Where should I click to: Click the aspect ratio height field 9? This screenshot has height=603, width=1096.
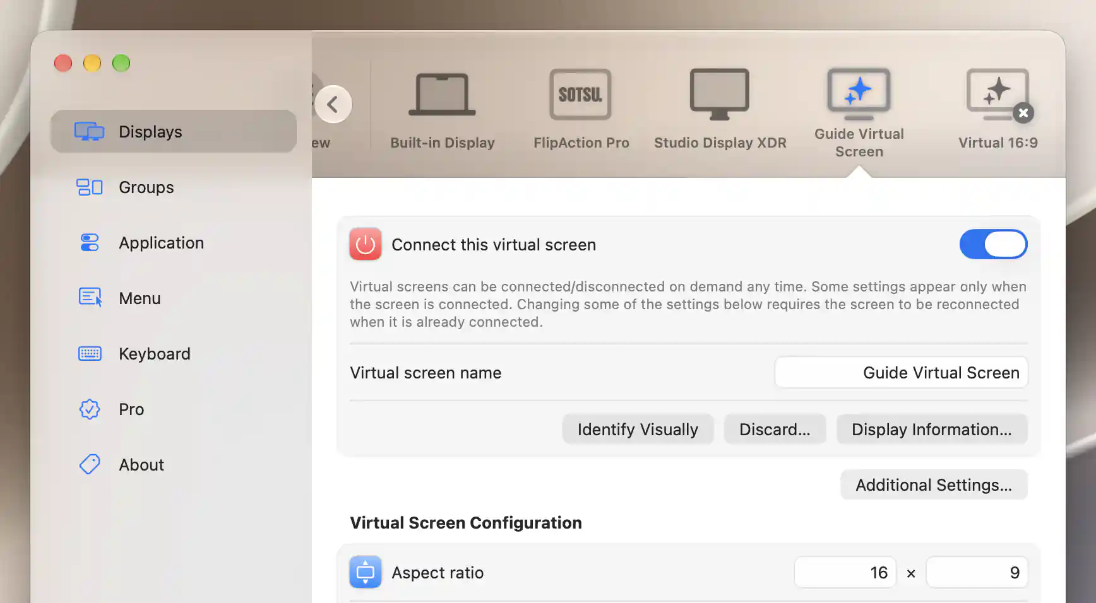(x=977, y=573)
